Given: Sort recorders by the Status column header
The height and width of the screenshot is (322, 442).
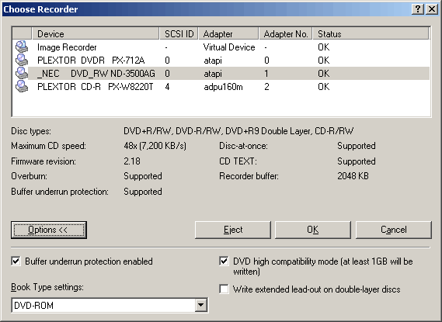Looking at the screenshot, I should point(371,33).
